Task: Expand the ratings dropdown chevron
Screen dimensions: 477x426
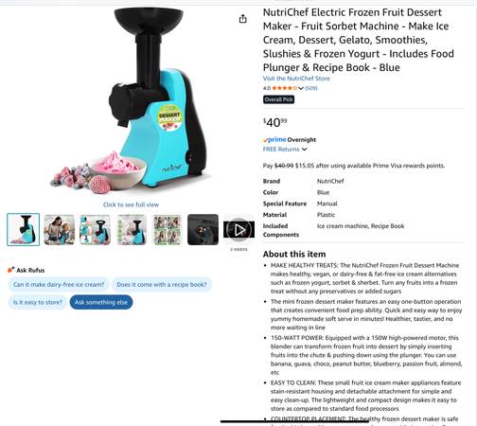Action: [301, 88]
